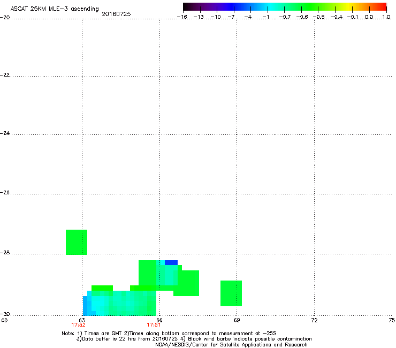
Task: Click the color bar label '-16'
Action: (x=182, y=17)
